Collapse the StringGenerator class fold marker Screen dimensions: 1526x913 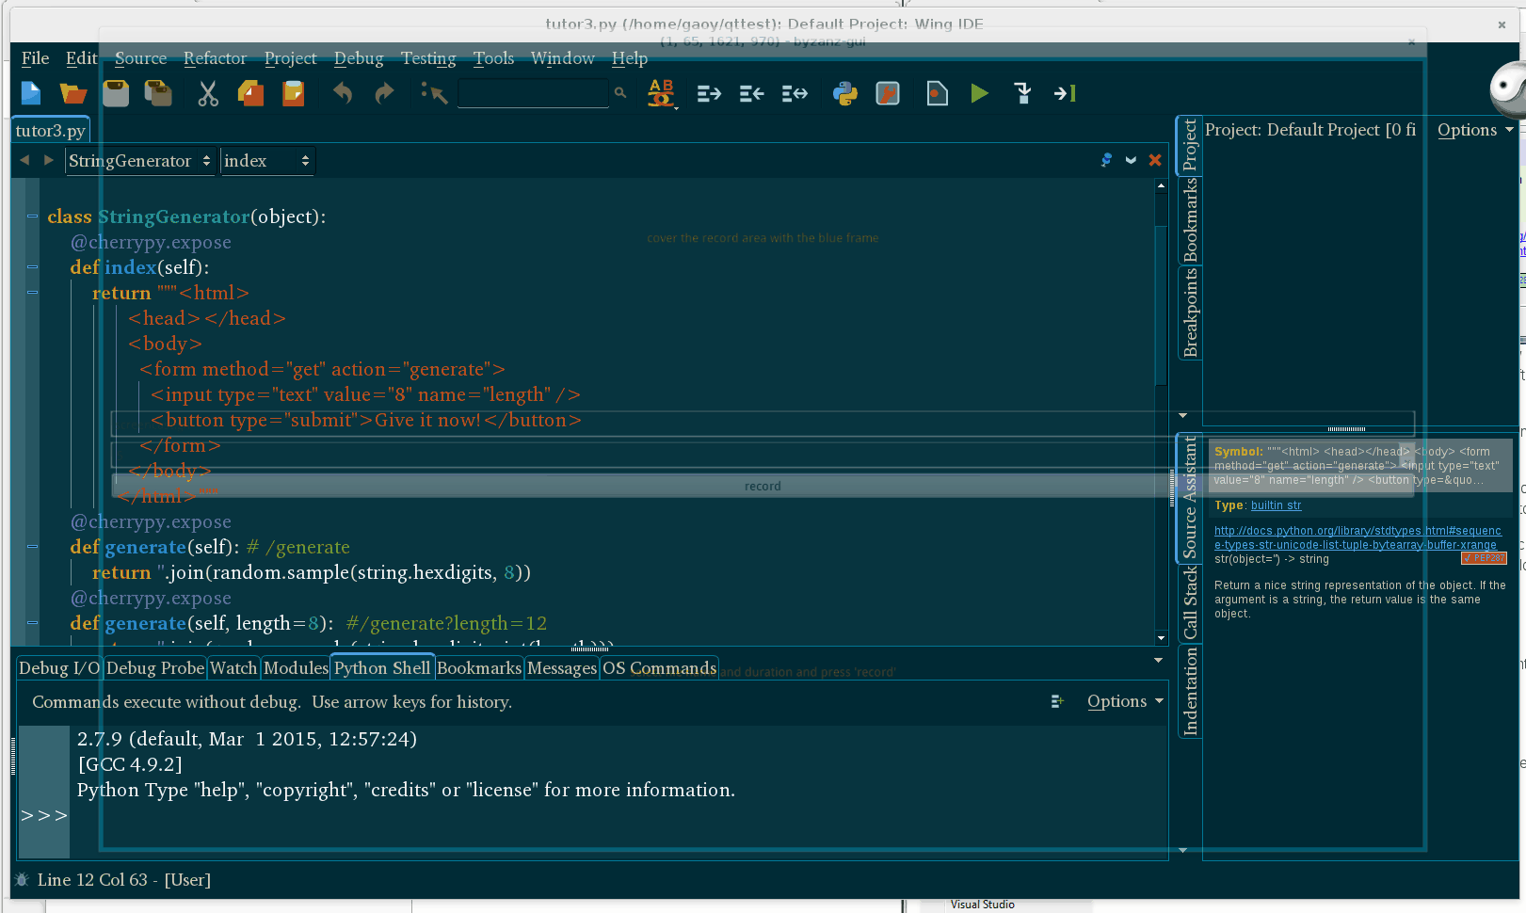32,215
